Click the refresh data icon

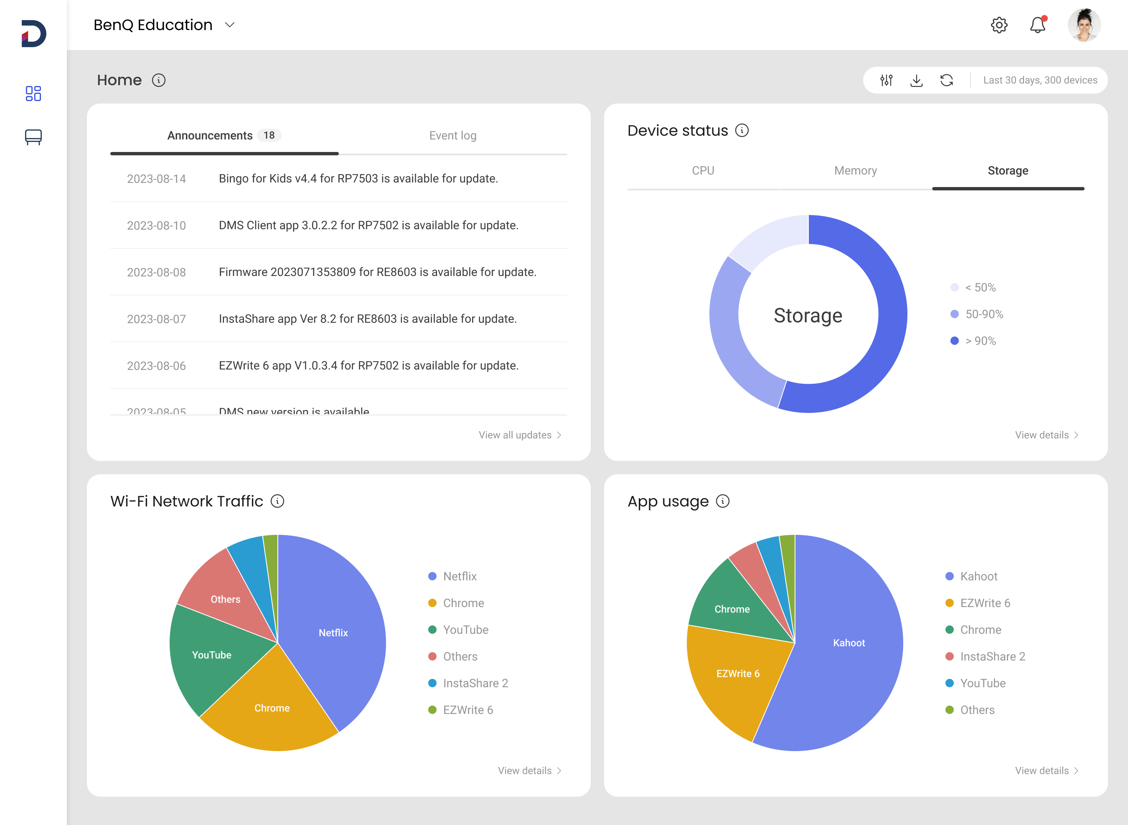(947, 81)
